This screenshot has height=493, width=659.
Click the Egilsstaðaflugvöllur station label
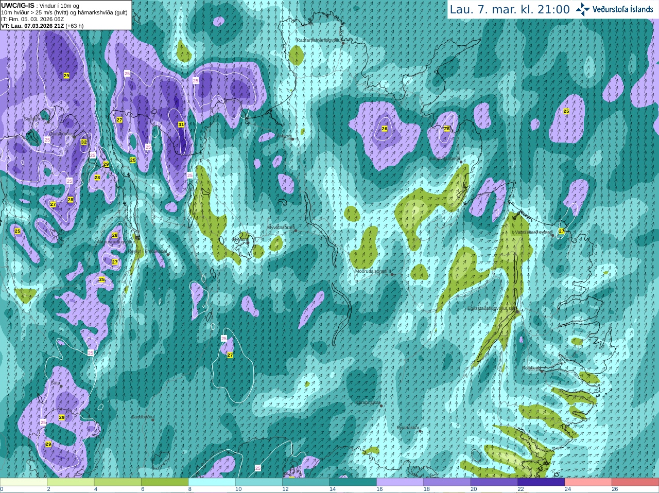(x=491, y=309)
